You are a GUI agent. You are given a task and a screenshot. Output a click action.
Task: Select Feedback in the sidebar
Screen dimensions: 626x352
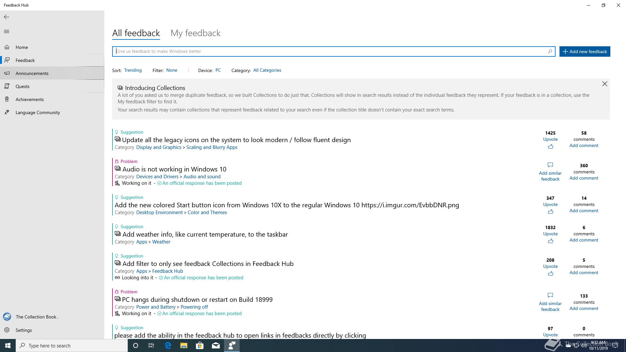[x=52, y=60]
